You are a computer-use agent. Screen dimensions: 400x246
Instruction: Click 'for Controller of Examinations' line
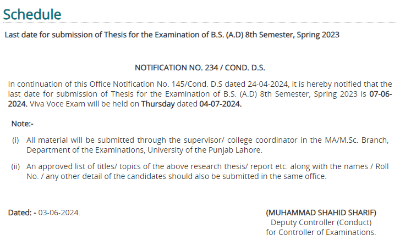coord(321,232)
